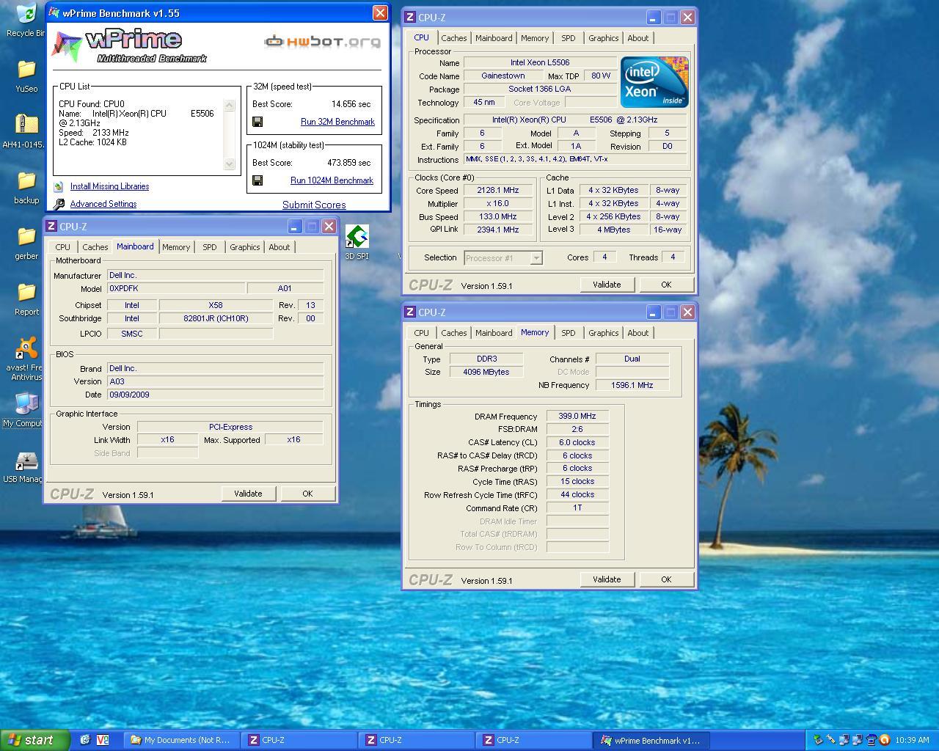Screen dimensions: 939x751
Task: Click OK in the Mainboard CPU-Z window
Action: pos(307,494)
